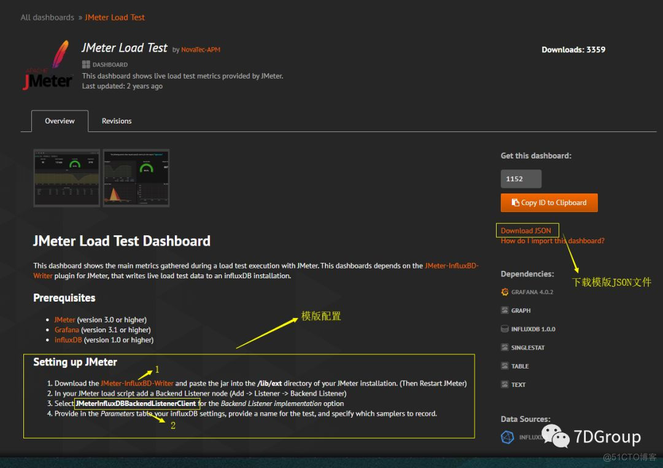This screenshot has height=468, width=663.
Task: Select the dashboard ID field 1152
Action: pos(521,179)
